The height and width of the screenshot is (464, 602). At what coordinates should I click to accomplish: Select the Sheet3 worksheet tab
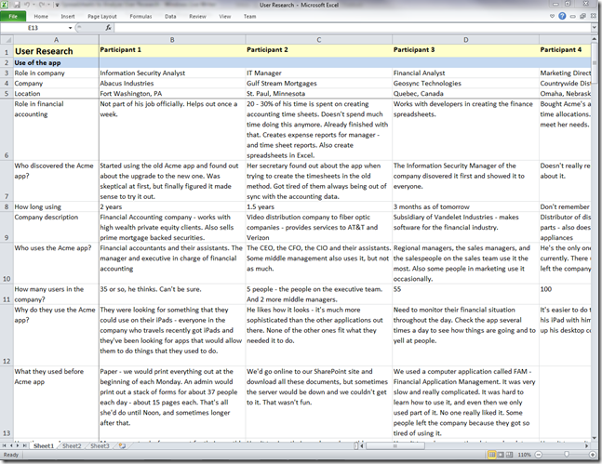click(99, 446)
